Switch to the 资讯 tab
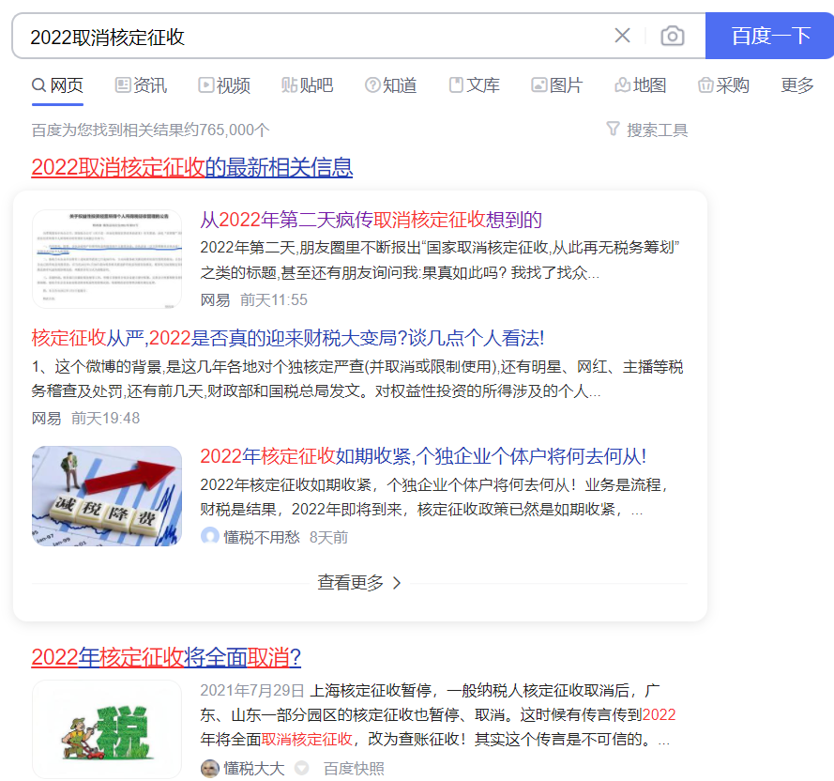834x781 pixels. tap(141, 85)
